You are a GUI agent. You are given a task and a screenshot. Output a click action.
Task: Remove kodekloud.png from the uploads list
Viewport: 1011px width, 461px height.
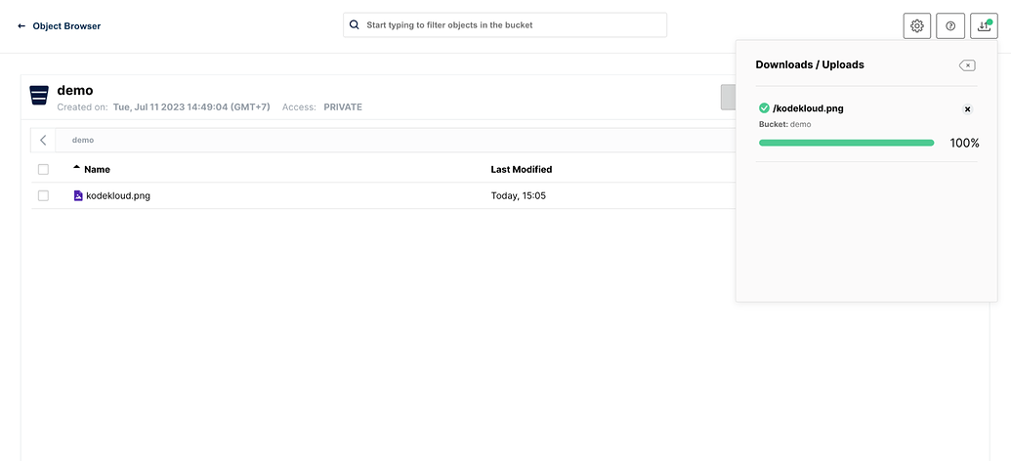pyautogui.click(x=967, y=109)
